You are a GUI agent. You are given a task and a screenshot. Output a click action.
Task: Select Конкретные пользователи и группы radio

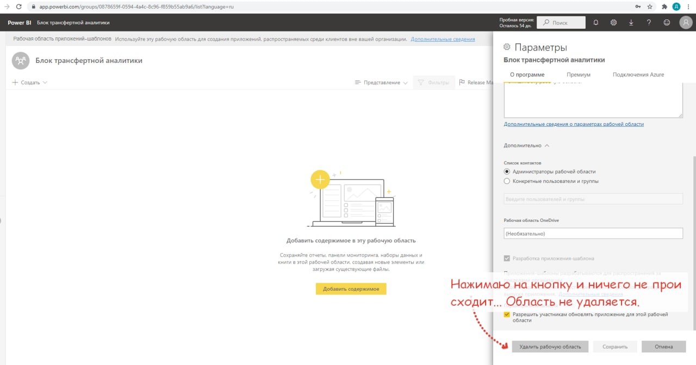tap(507, 181)
